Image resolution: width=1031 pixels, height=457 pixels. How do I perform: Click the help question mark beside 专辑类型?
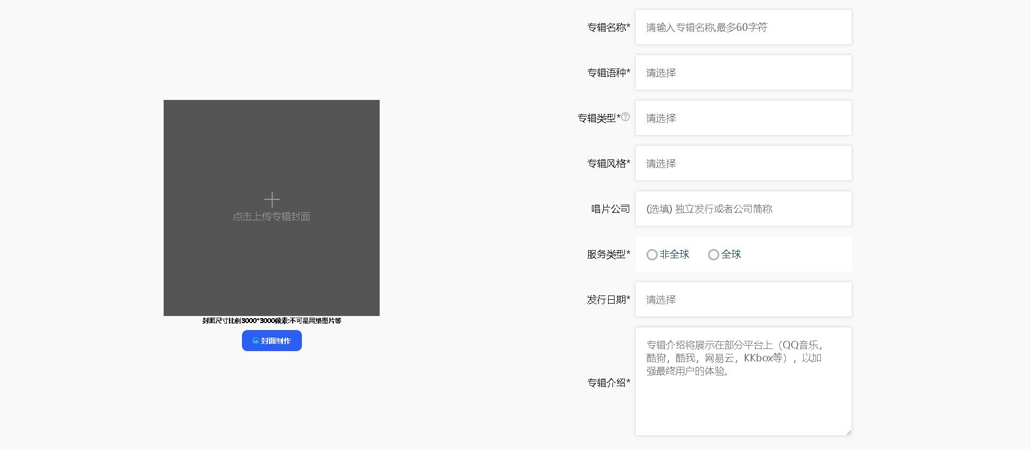pyautogui.click(x=625, y=117)
